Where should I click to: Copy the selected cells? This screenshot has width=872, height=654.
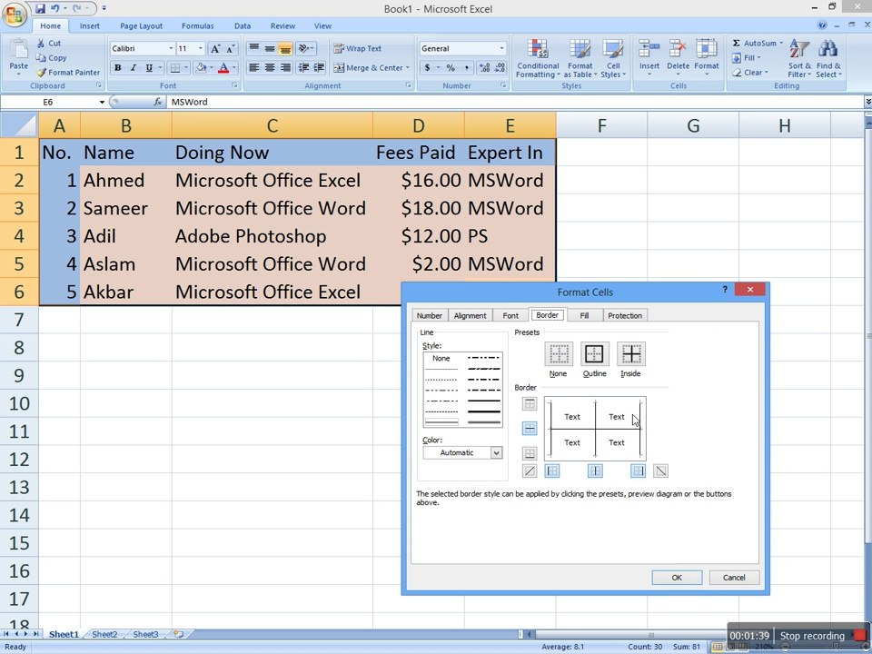51,58
